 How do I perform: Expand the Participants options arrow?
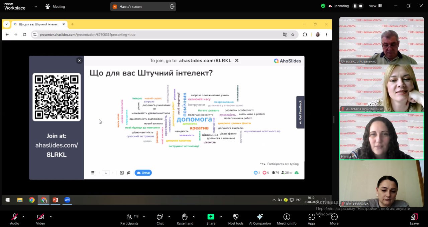coord(144,217)
